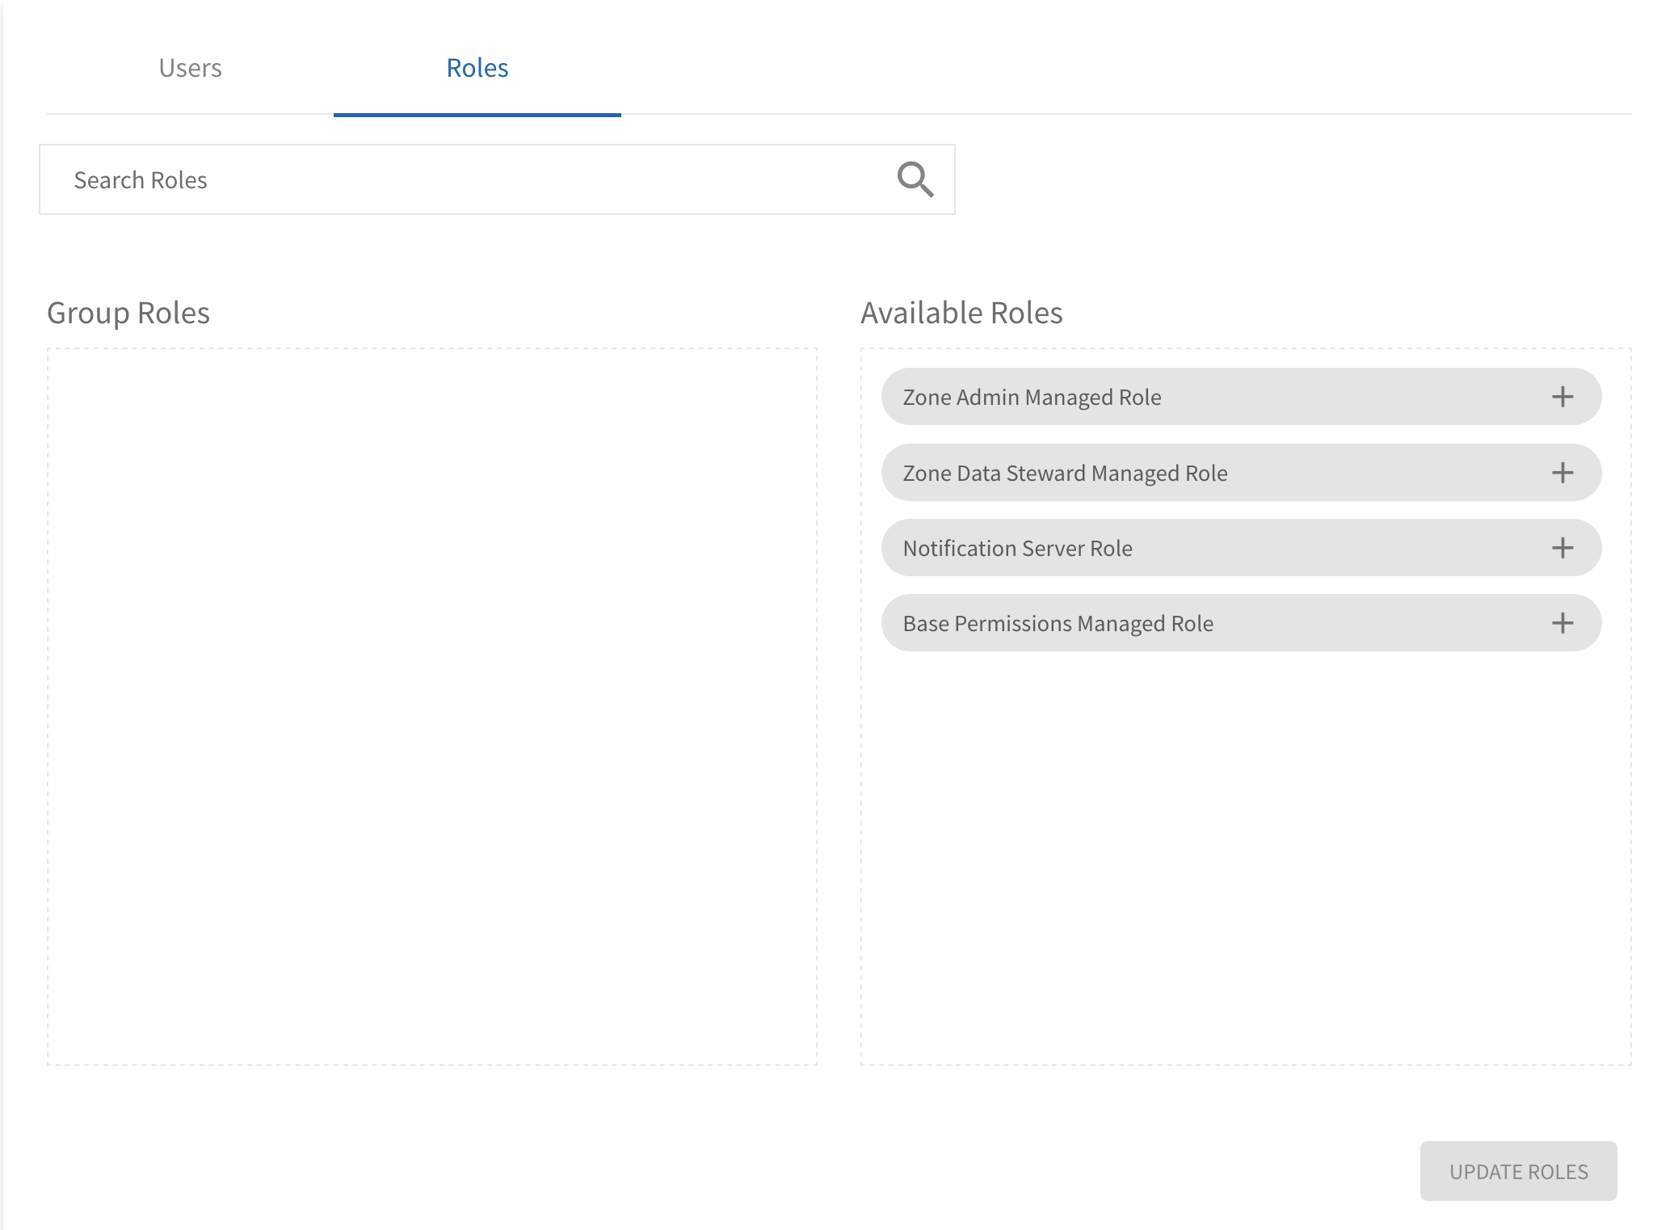Select the Roles tab

tap(477, 68)
